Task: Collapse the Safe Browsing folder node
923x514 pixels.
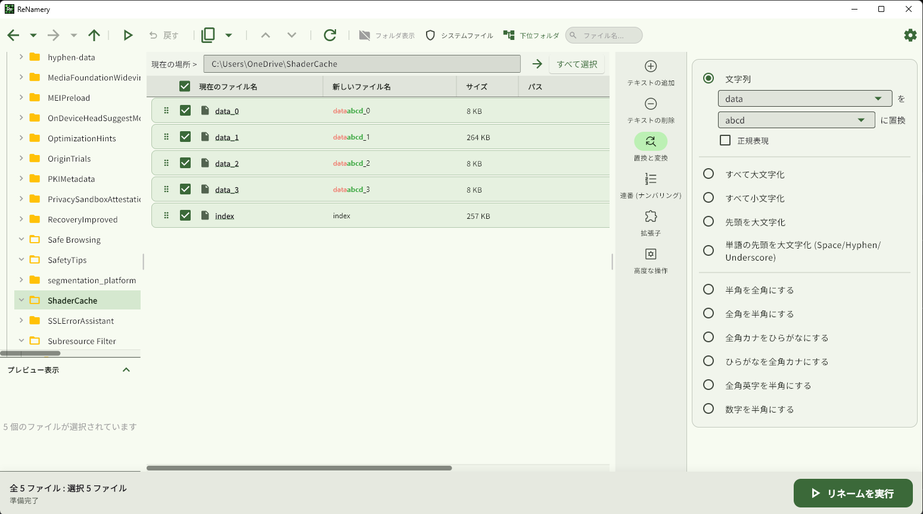Action: click(21, 239)
